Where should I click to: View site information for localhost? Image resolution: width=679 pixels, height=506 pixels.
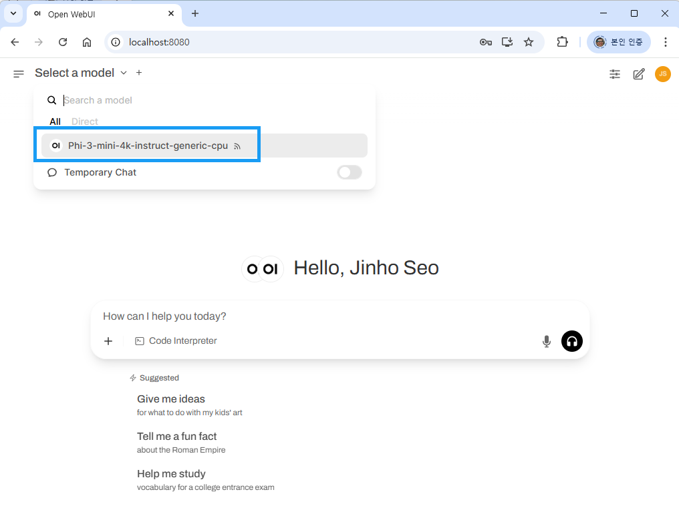point(116,42)
